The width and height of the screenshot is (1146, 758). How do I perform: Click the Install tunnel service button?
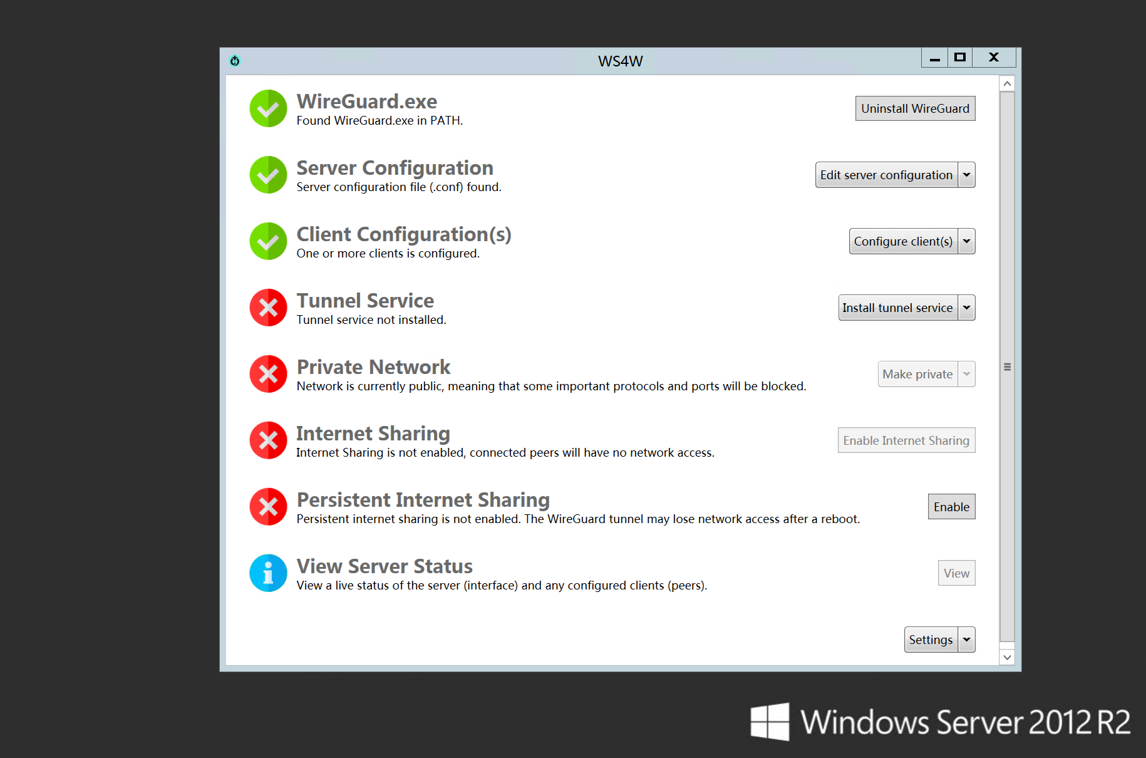(x=897, y=308)
